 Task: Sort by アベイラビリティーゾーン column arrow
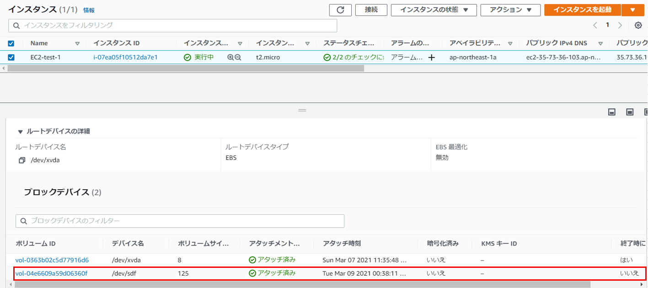point(510,43)
